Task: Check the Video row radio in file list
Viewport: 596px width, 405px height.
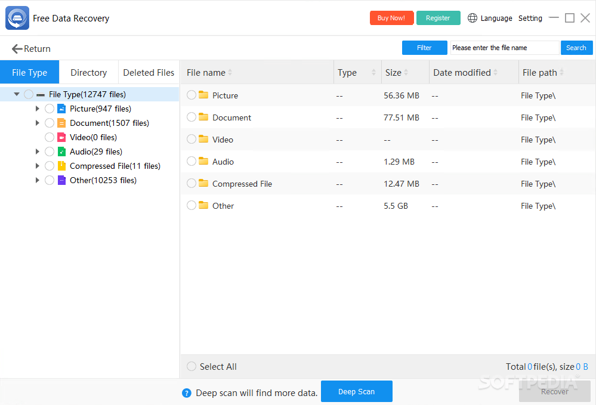Action: 192,138
